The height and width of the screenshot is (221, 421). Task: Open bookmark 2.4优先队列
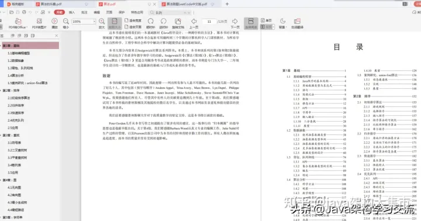pyautogui.click(x=16, y=120)
